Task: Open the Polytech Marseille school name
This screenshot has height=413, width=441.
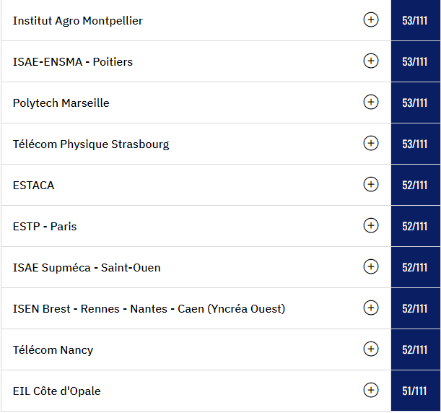Action: point(61,103)
